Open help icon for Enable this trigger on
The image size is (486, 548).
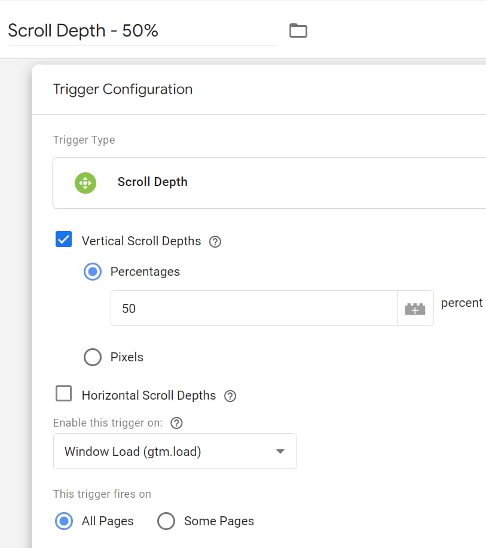click(176, 423)
